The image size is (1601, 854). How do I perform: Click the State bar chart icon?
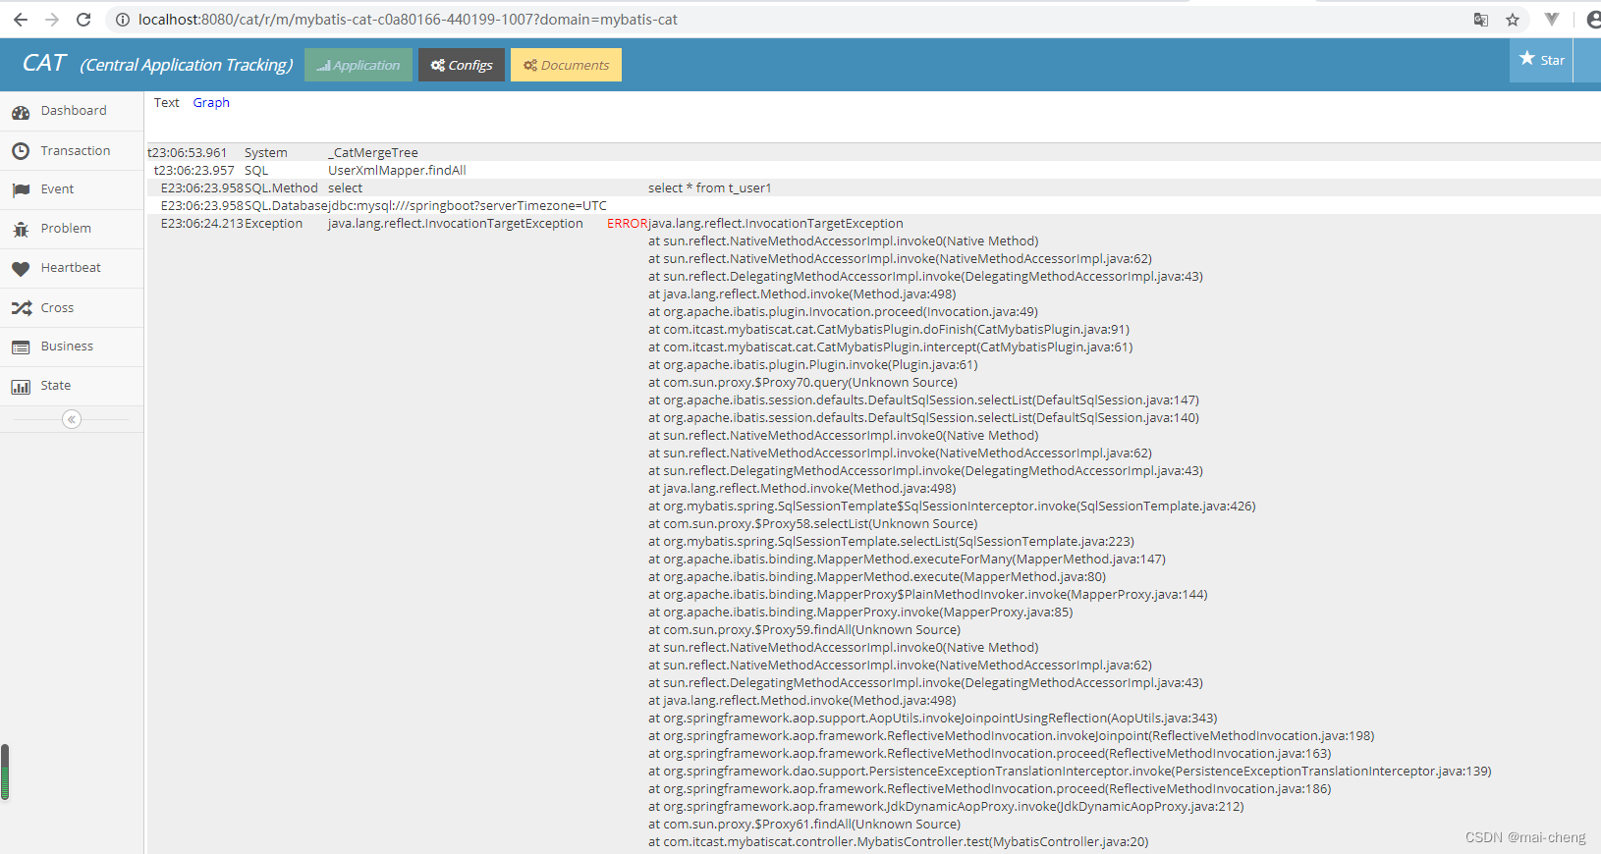21,387
